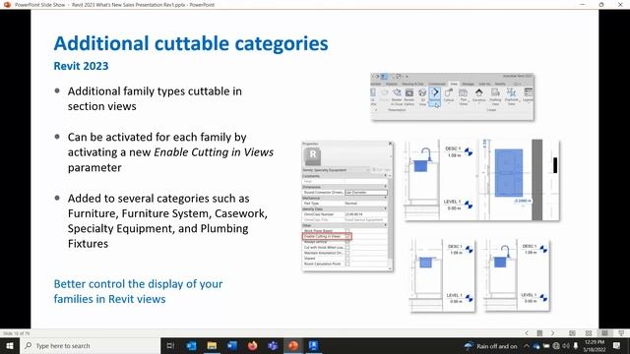Click the Legends tool in ribbon image
Image resolution: width=630 pixels, height=354 pixels.
point(528,95)
